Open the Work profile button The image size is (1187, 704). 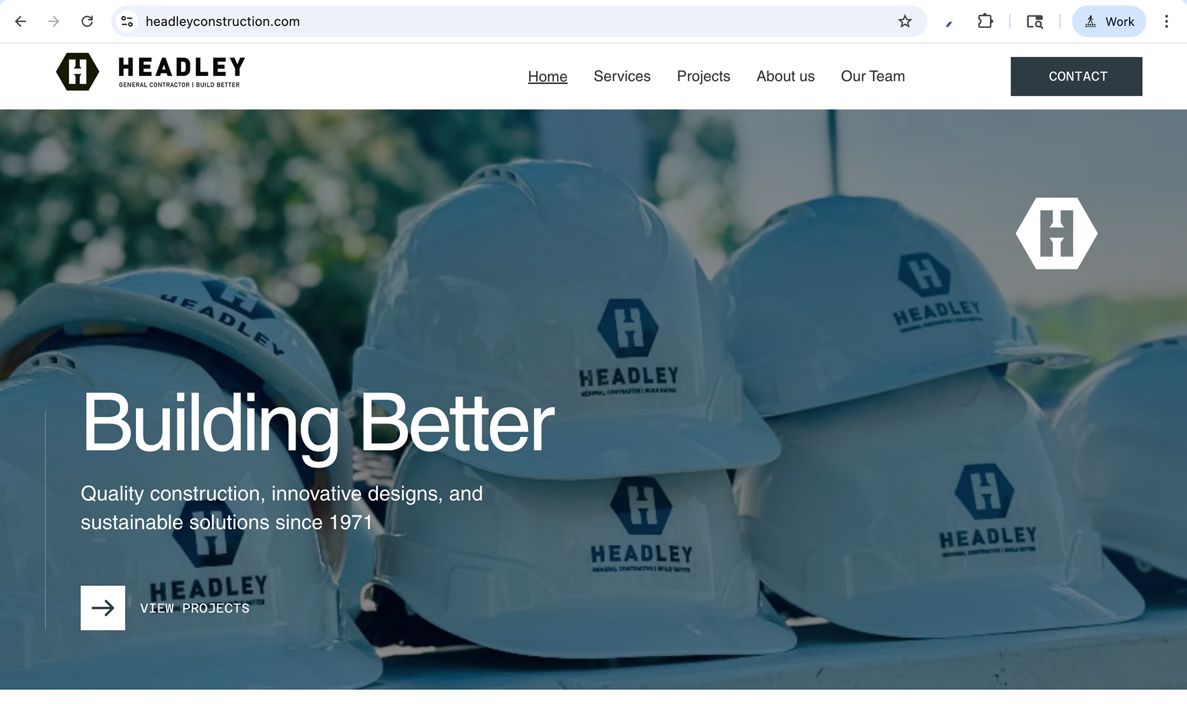tap(1108, 22)
